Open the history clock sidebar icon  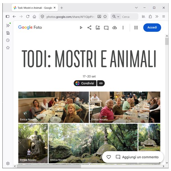[8, 40]
